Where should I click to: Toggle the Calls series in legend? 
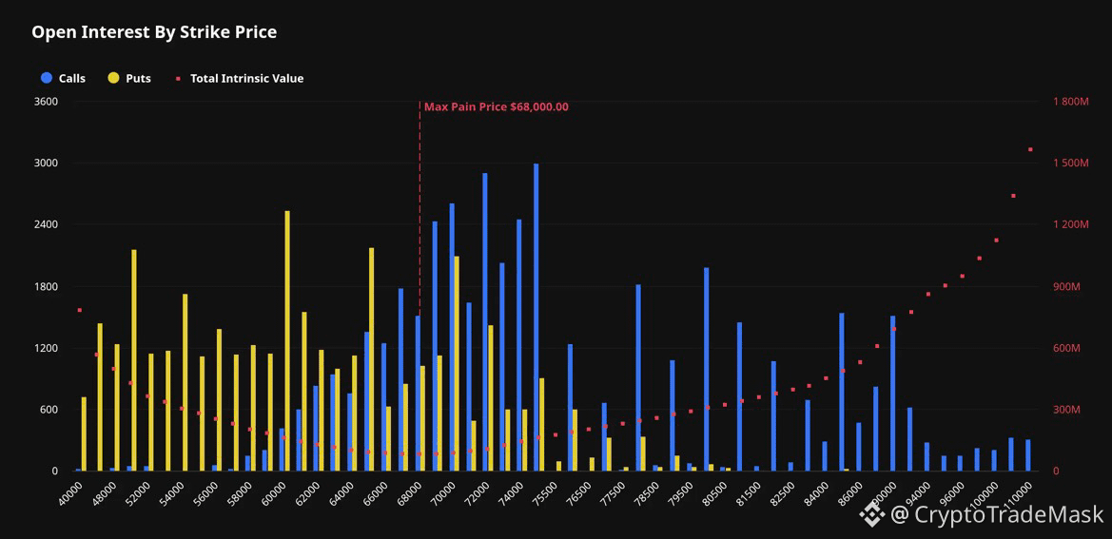64,79
